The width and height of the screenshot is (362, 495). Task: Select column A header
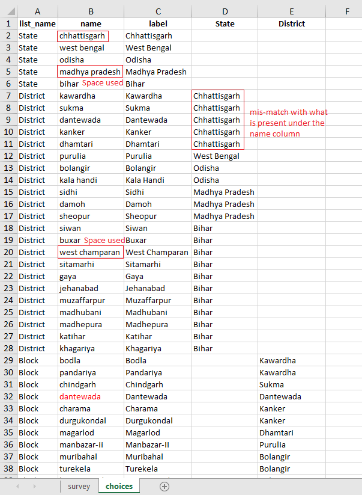(37, 11)
